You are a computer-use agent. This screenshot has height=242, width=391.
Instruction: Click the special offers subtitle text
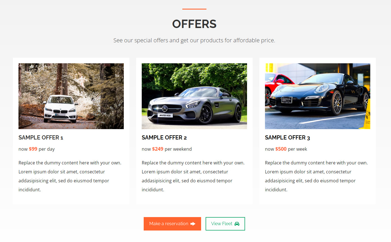194,40
